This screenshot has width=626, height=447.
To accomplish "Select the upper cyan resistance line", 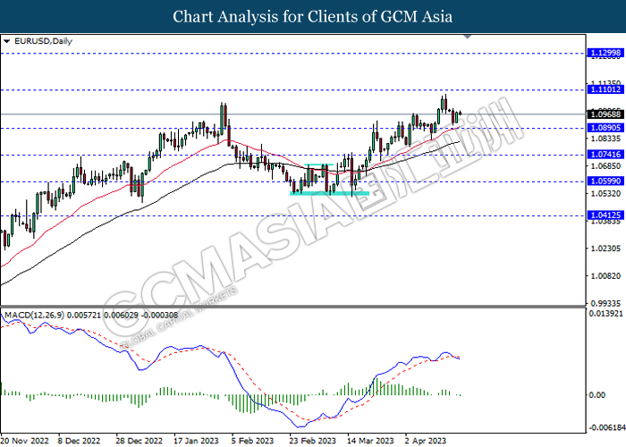I will [x=318, y=164].
